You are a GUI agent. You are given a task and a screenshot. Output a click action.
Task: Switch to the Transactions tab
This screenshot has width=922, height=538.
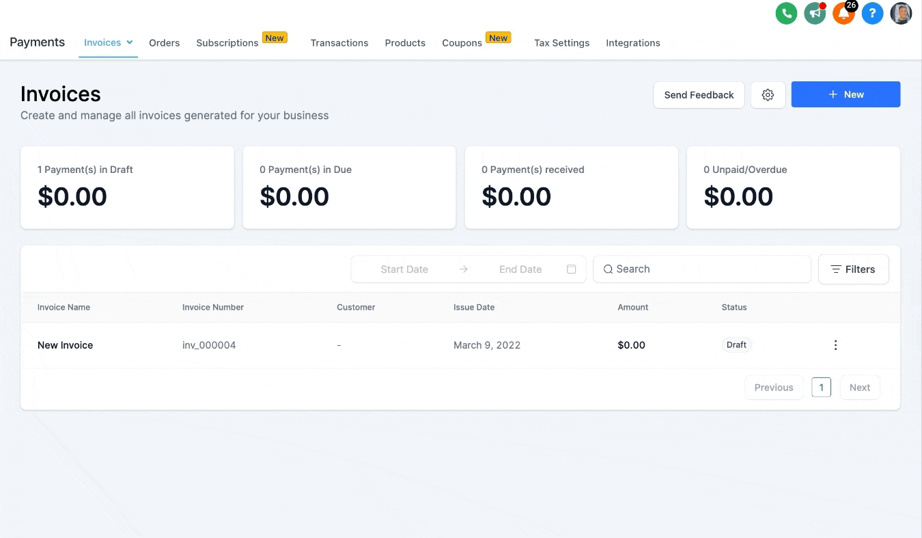coord(339,42)
